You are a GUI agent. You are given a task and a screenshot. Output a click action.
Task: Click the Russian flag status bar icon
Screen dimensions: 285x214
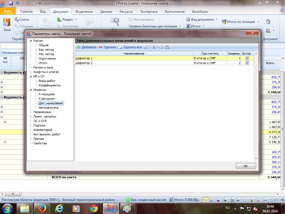click(219, 200)
